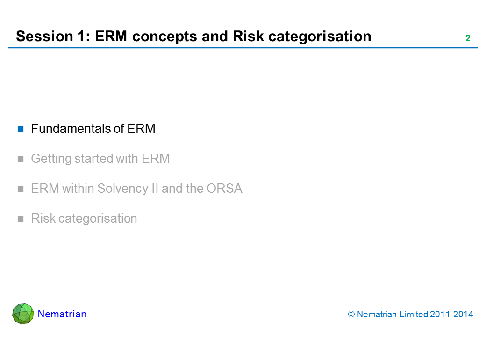The width and height of the screenshot is (486, 337).
Task: Click the grey bullet beside Getting started with ERM
Action: pos(21,159)
